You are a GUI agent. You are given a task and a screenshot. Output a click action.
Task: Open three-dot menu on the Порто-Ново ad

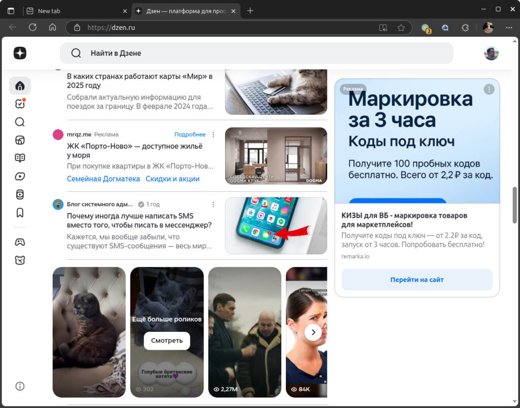tap(213, 134)
